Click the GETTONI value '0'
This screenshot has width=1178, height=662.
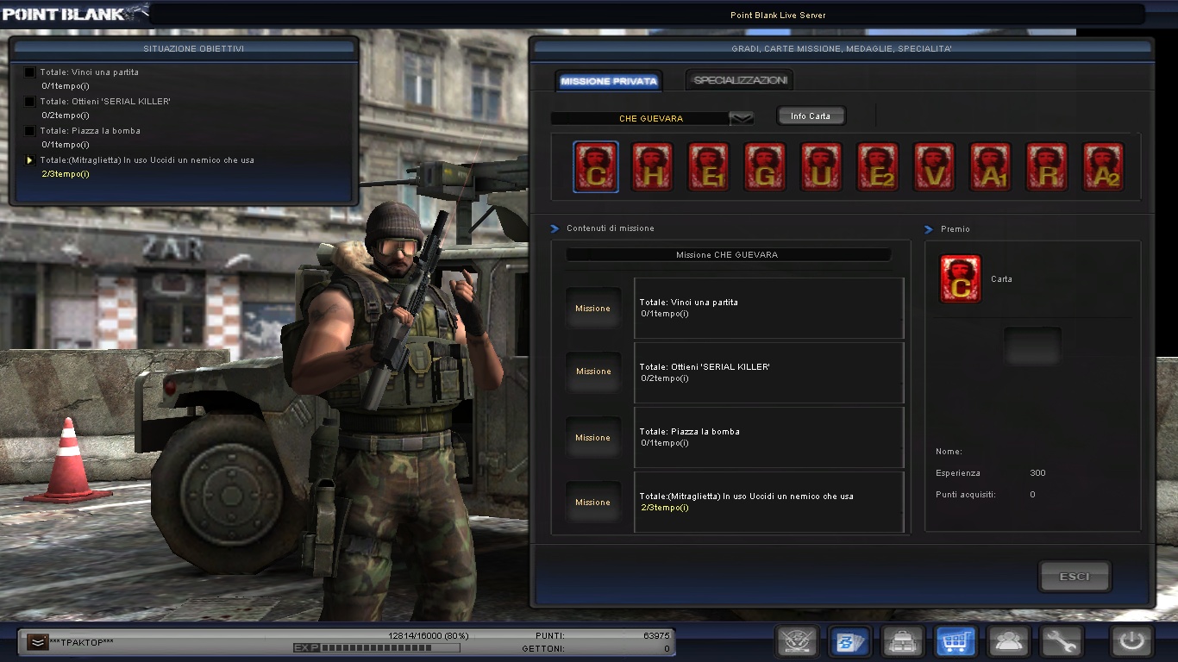(x=667, y=648)
